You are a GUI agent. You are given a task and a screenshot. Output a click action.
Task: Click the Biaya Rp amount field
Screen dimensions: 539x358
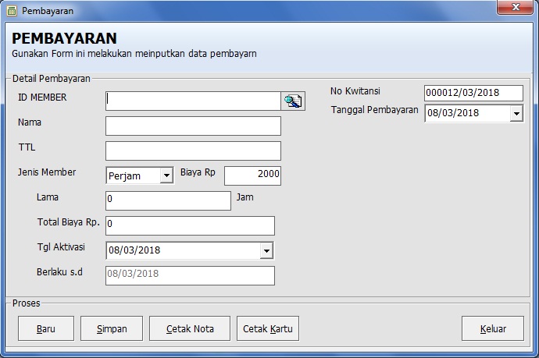[x=252, y=175]
